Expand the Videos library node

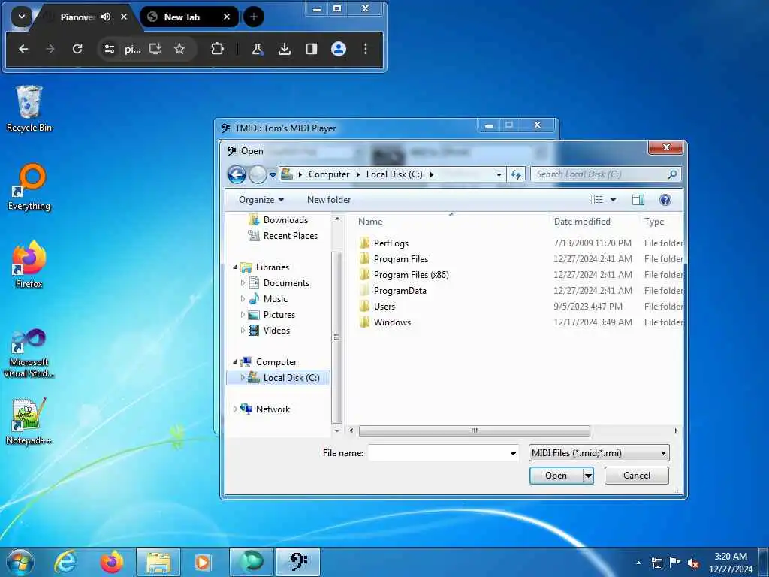point(243,331)
